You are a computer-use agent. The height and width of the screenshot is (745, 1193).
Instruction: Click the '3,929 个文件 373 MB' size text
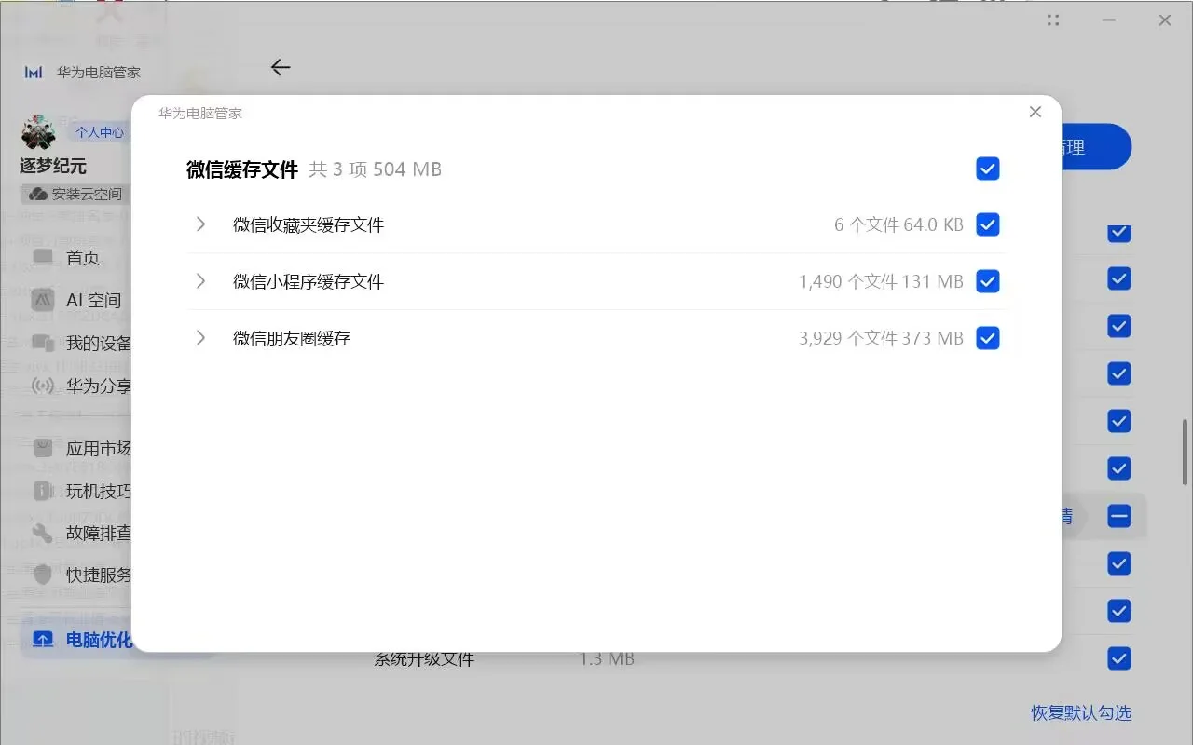click(881, 338)
